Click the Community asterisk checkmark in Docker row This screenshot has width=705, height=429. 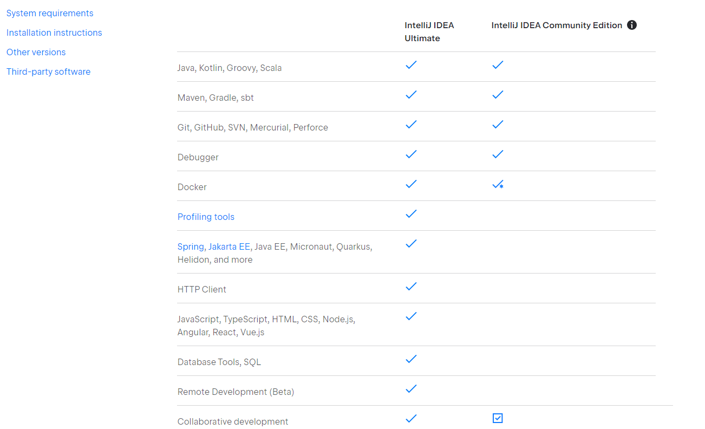pyautogui.click(x=498, y=185)
